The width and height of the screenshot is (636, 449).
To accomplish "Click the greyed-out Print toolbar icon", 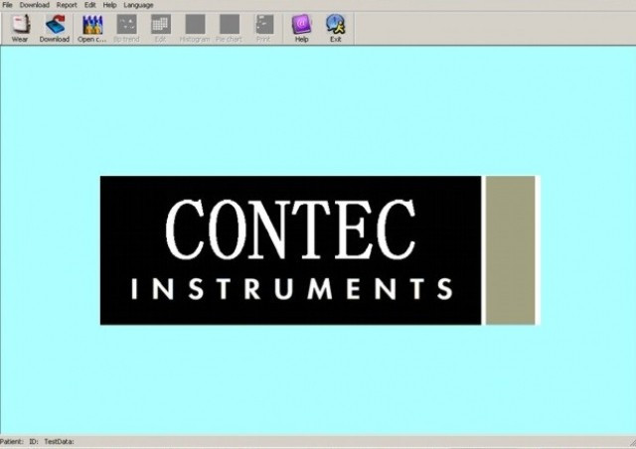I will pos(263,28).
